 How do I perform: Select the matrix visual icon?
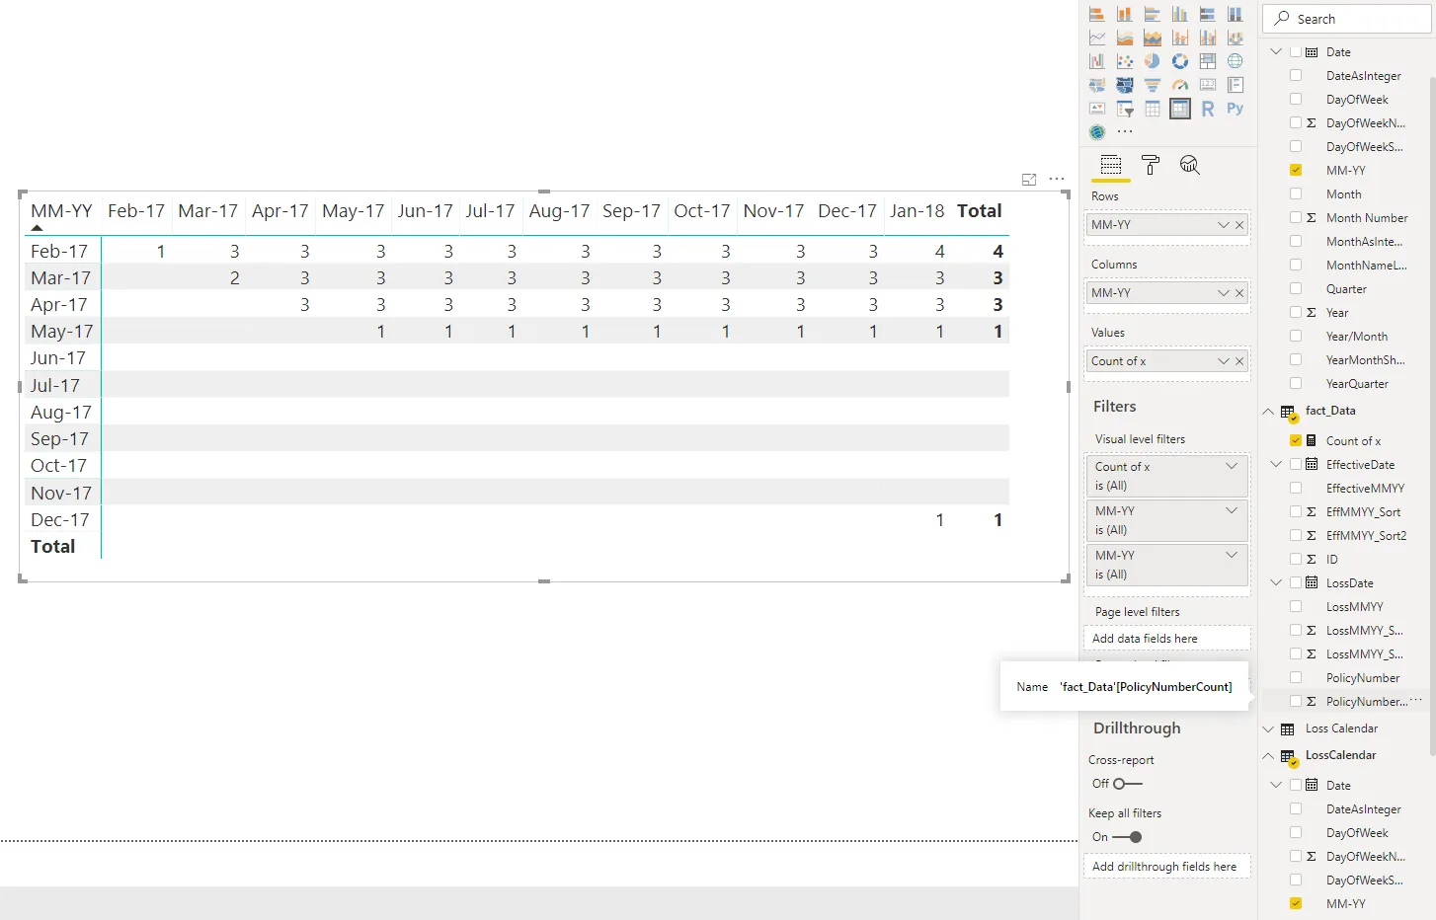pos(1180,109)
